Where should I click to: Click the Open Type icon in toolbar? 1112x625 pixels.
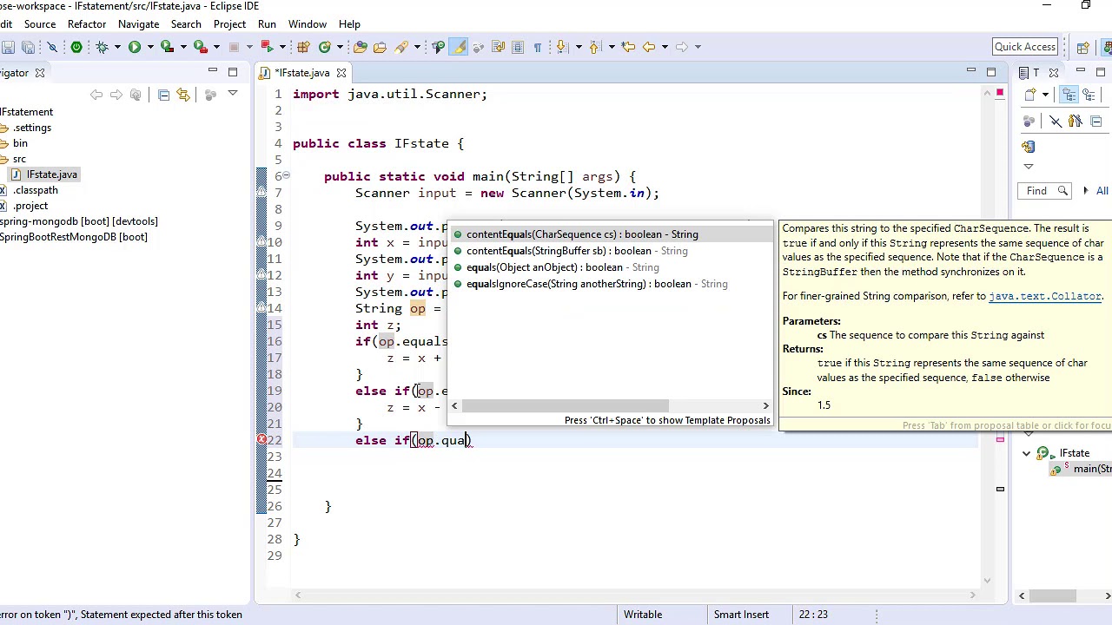pos(361,47)
